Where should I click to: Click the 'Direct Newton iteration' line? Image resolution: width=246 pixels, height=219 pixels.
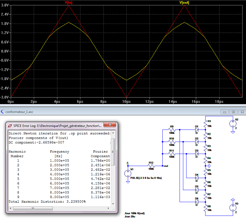tap(60, 133)
